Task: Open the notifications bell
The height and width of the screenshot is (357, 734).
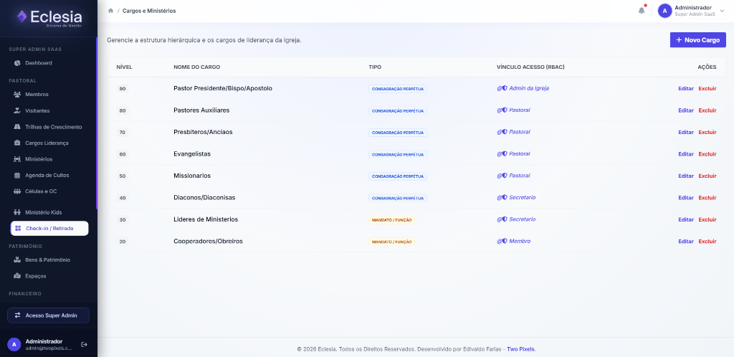Action: coord(642,10)
